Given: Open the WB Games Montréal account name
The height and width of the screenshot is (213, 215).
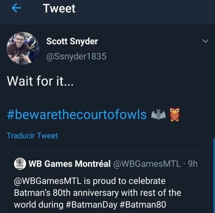Looking at the screenshot, I should tap(70, 164).
